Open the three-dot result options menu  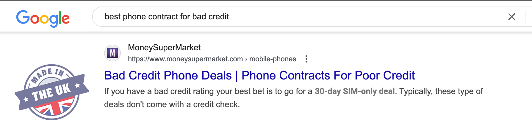coord(306,59)
